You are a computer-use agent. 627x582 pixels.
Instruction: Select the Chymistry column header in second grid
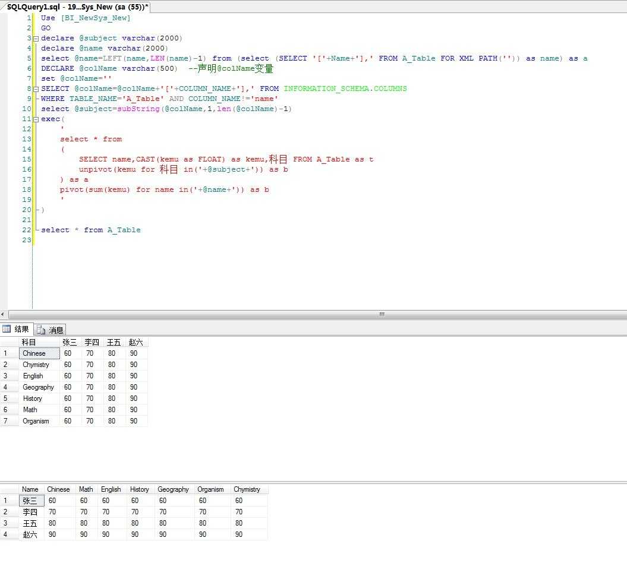tap(249, 489)
